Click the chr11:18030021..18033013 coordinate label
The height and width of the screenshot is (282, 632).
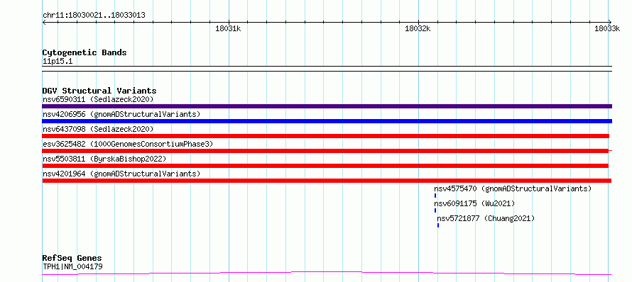click(x=94, y=16)
